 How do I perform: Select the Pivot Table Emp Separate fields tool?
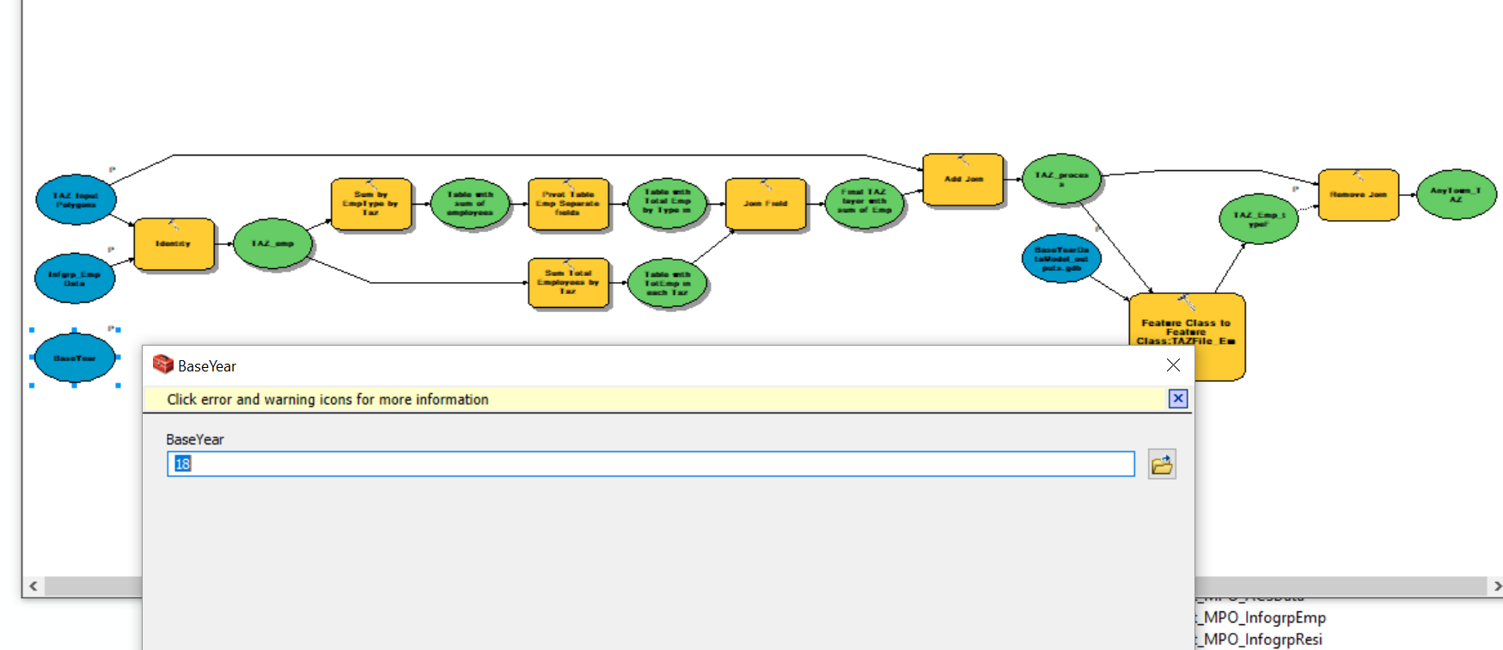coord(568,205)
